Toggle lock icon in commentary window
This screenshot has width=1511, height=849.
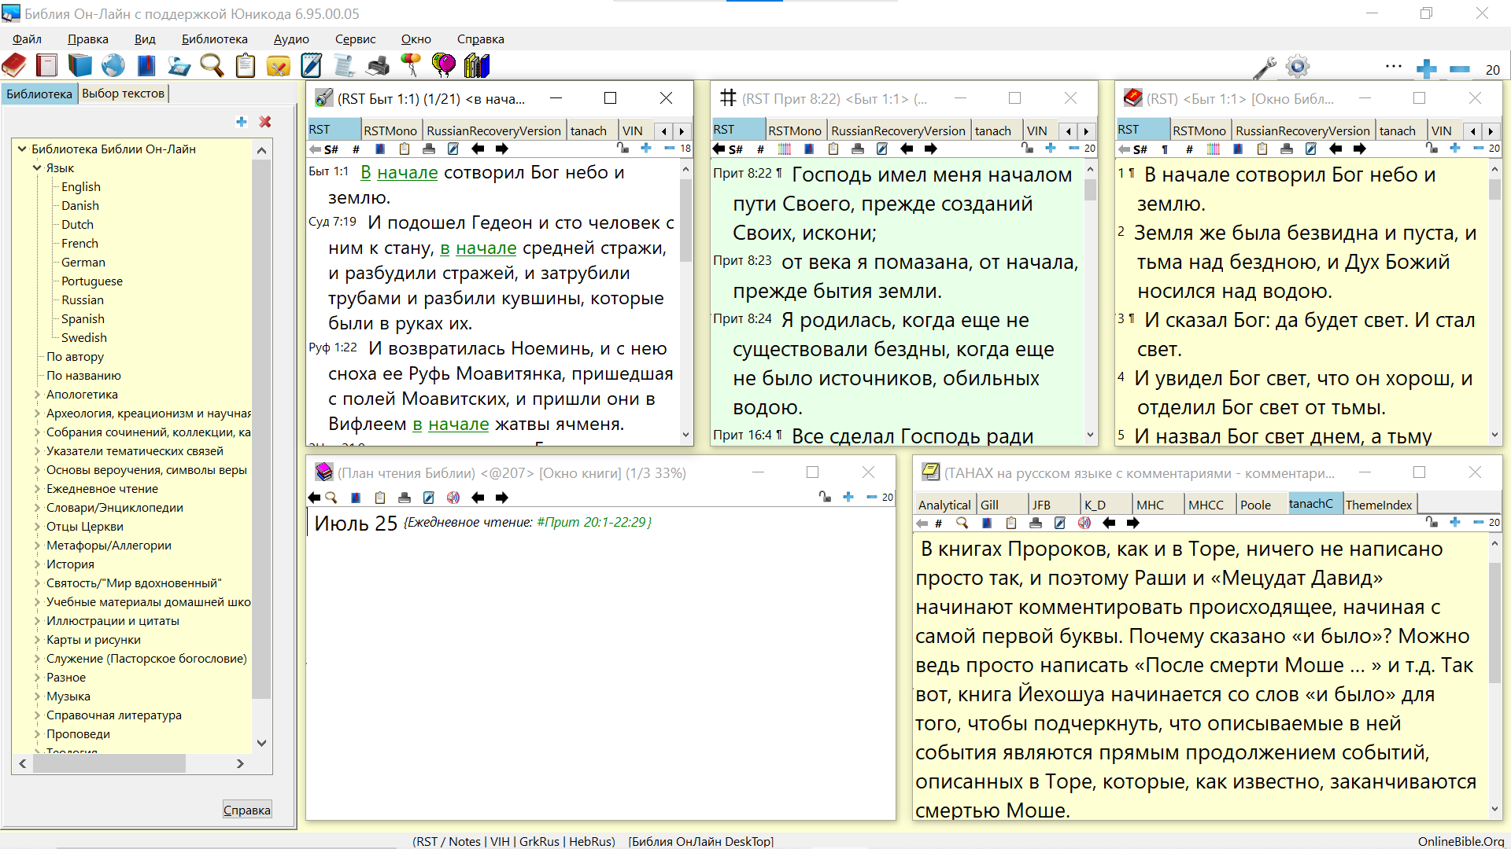1432,522
